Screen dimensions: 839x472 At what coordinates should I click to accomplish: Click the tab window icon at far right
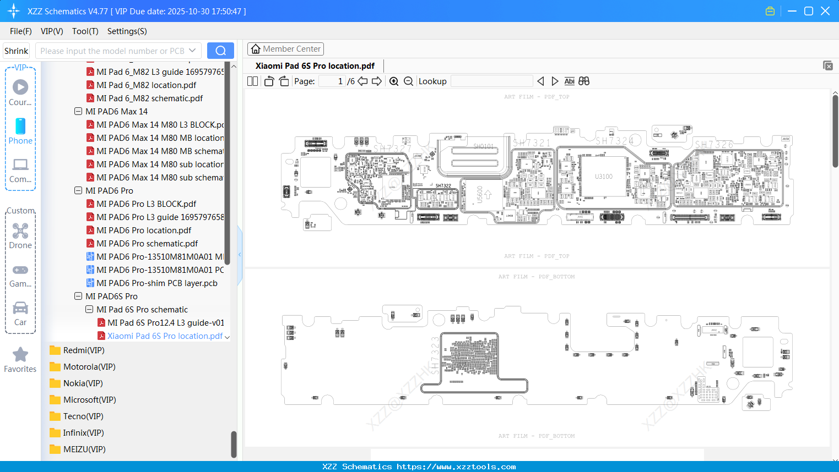coord(828,65)
